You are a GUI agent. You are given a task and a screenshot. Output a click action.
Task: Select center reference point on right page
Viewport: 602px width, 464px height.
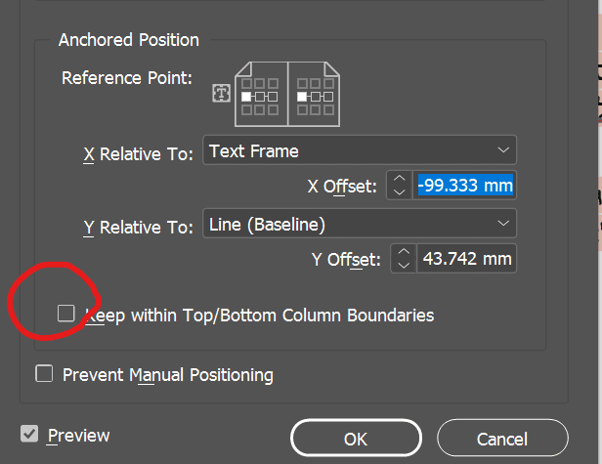pyautogui.click(x=317, y=97)
